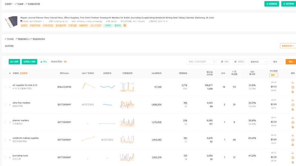Click Google icon in journaling tools row
The image size is (296, 166).
(x=292, y=162)
